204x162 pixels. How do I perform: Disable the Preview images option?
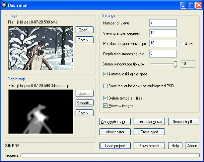pyautogui.click(x=105, y=106)
